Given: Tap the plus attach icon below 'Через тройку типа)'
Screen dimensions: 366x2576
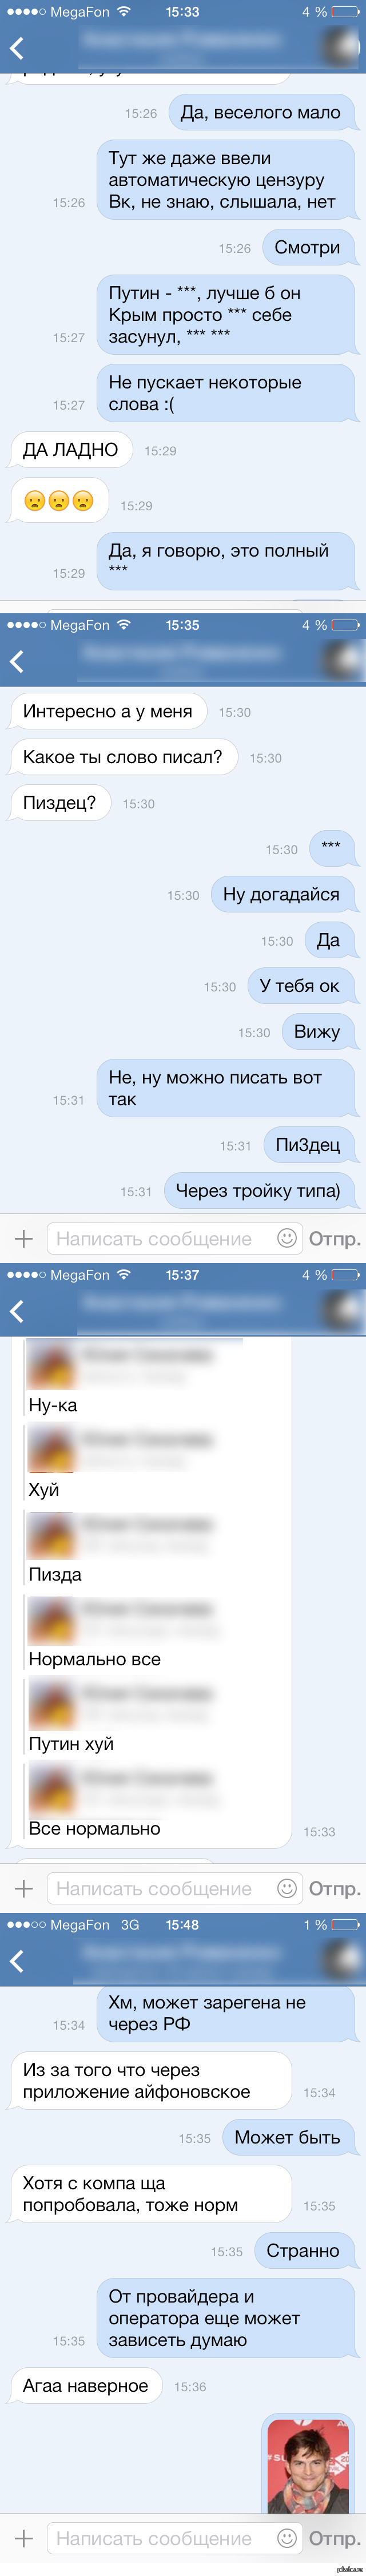Looking at the screenshot, I should (24, 1239).
